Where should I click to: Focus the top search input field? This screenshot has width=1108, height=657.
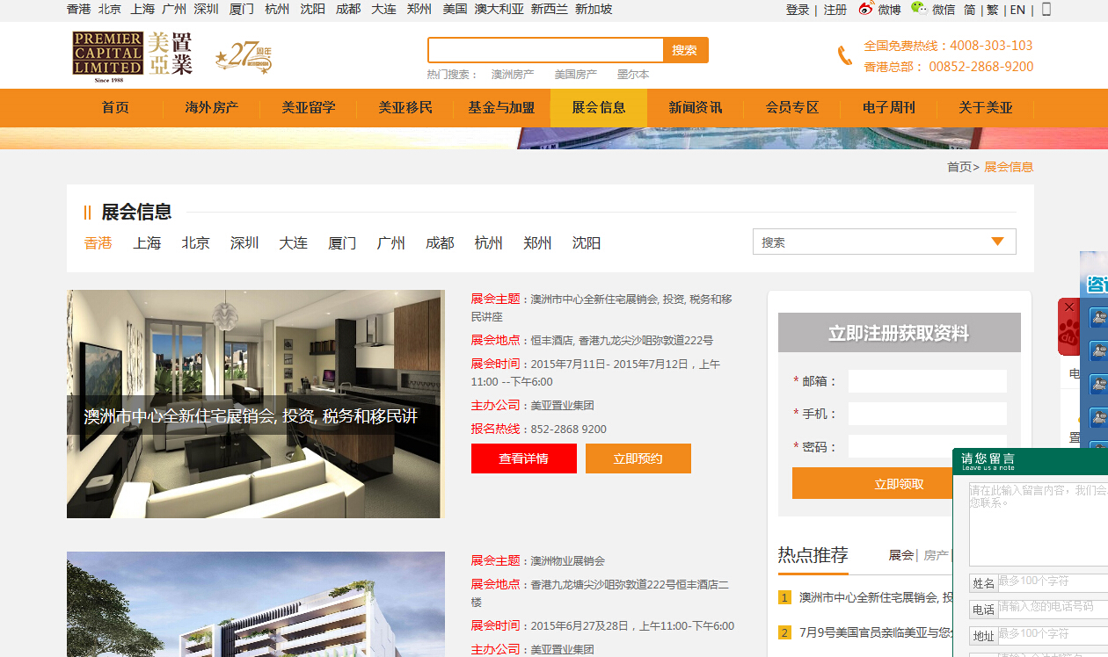[x=545, y=50]
